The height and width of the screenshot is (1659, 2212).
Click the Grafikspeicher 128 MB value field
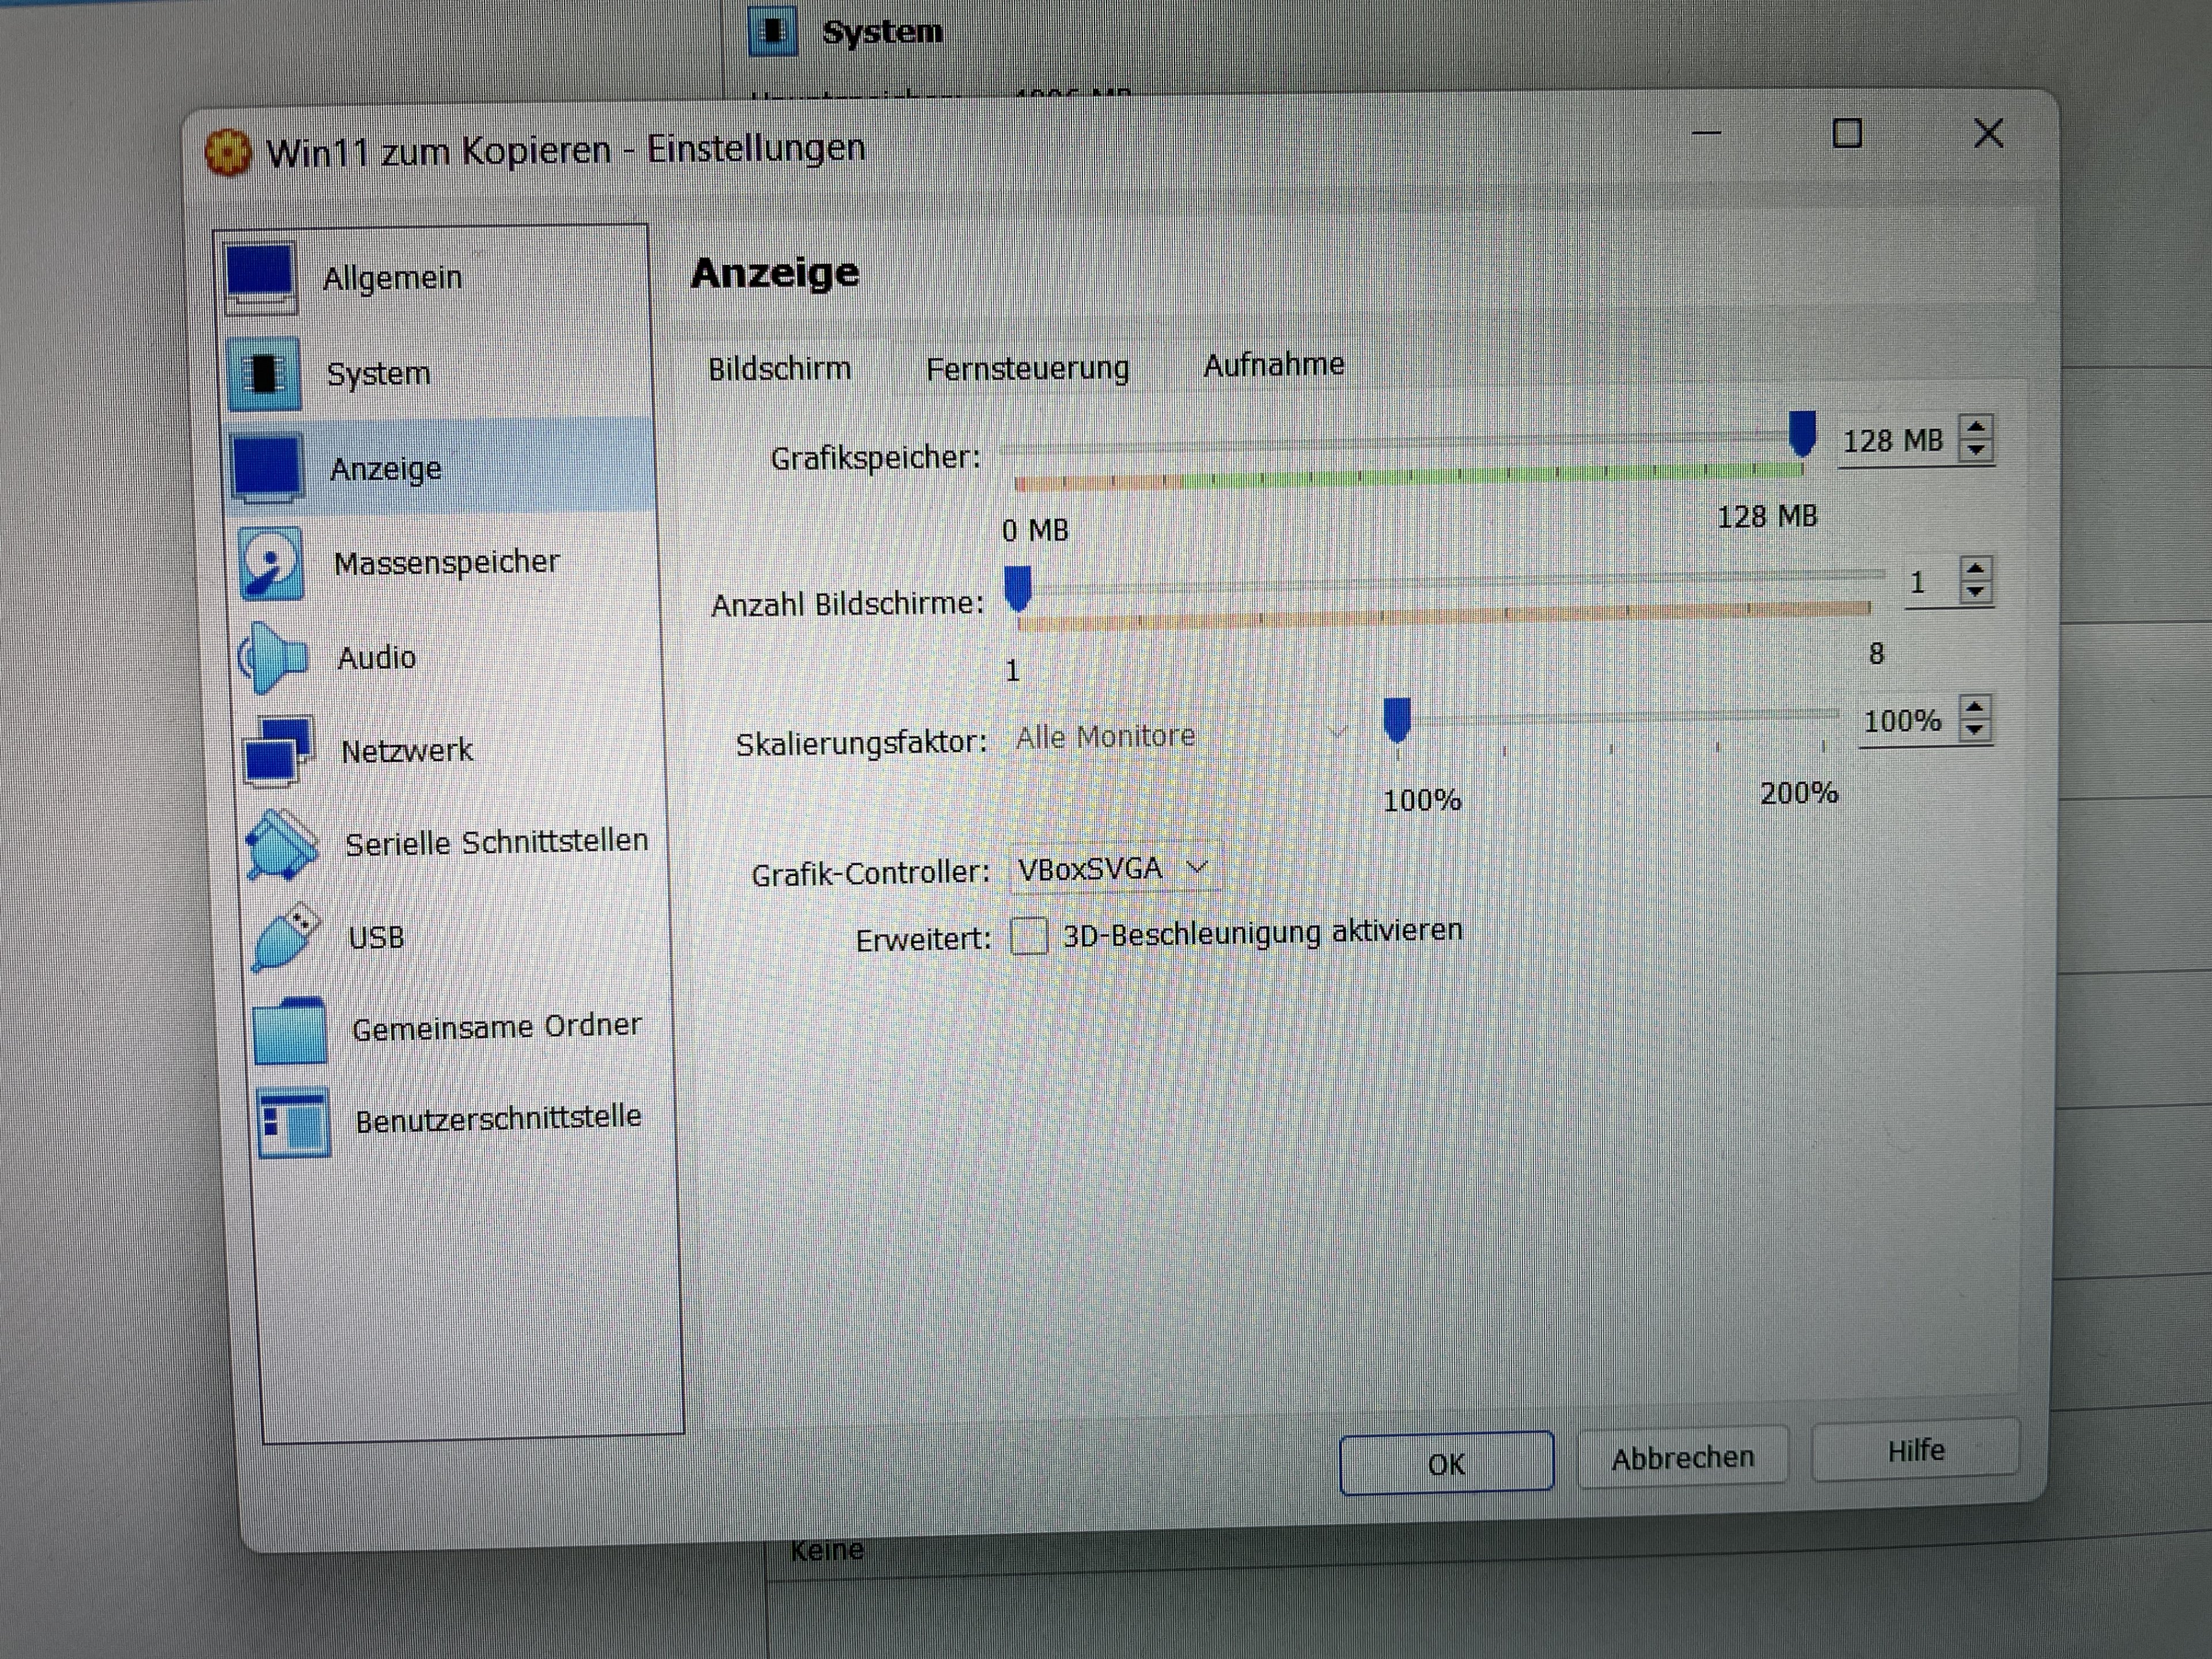click(x=1892, y=441)
